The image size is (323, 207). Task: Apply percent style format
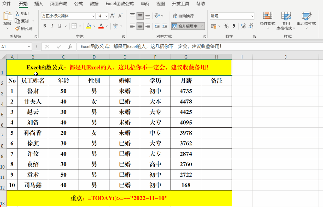pos(226,26)
